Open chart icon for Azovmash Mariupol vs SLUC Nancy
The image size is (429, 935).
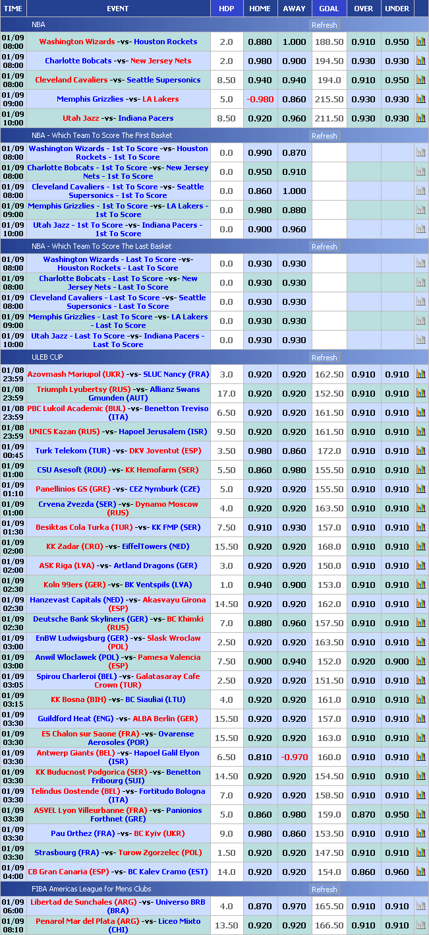pyautogui.click(x=420, y=374)
